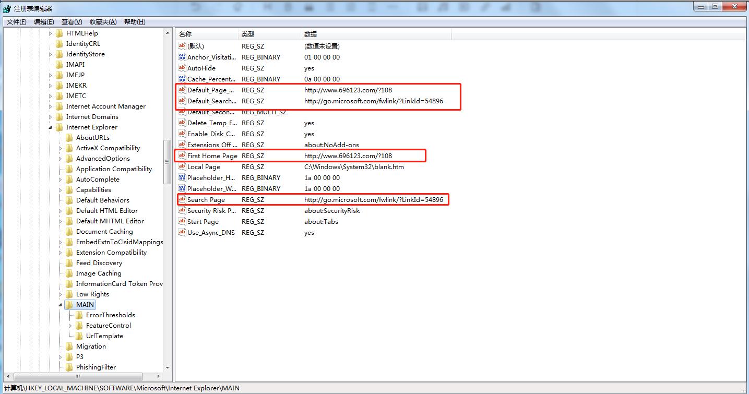Expand the Capabilities key
The height and width of the screenshot is (394, 749).
pos(61,190)
